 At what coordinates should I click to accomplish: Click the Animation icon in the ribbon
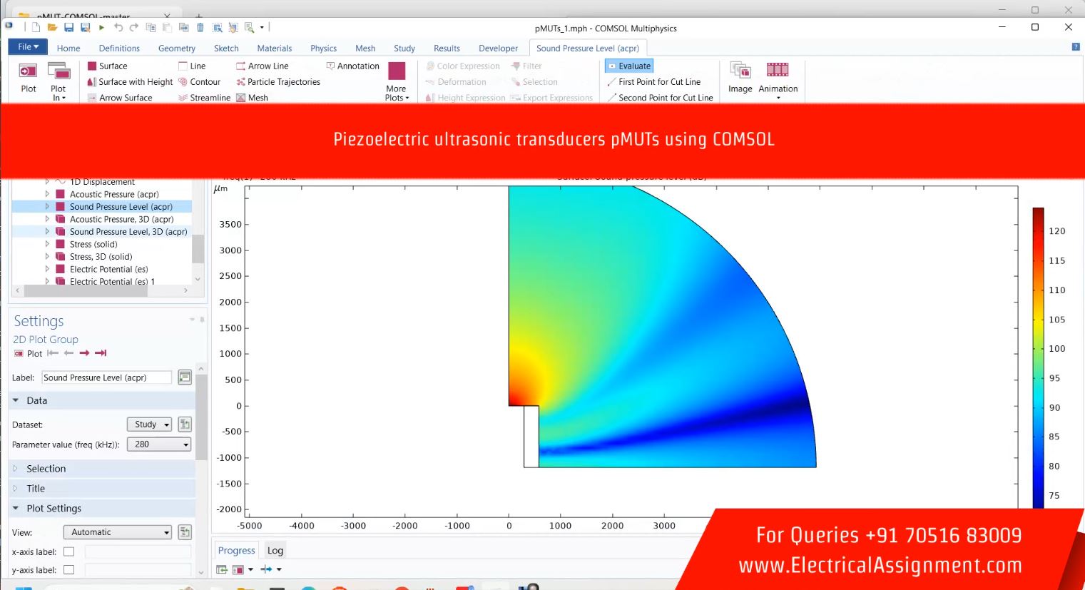pos(778,77)
